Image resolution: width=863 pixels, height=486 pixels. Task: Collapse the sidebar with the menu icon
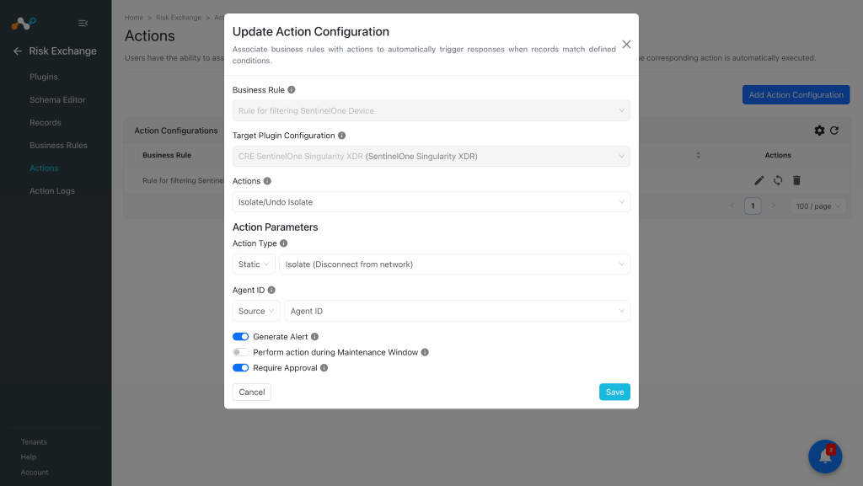pyautogui.click(x=83, y=23)
